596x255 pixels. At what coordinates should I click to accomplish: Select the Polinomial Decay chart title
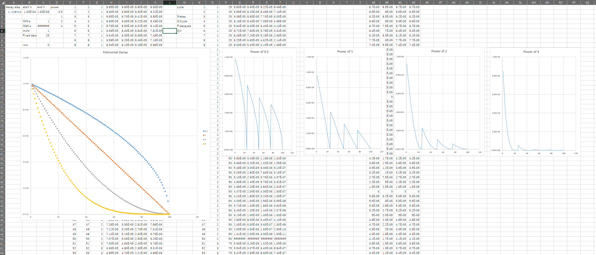(115, 52)
